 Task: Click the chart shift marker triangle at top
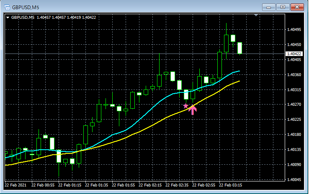256,15
